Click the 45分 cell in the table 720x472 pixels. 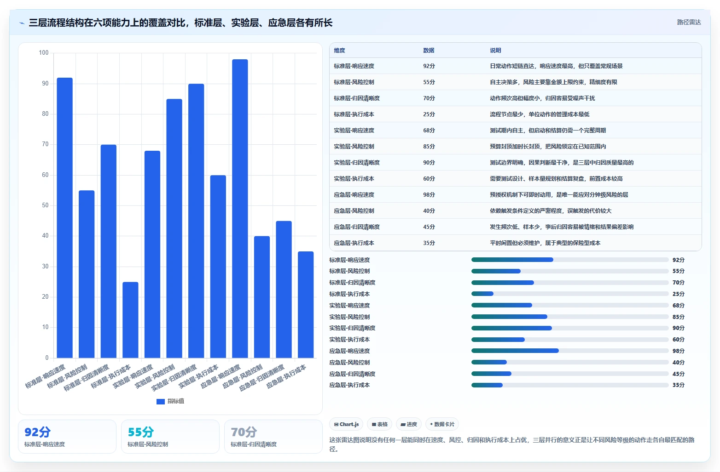coord(429,227)
